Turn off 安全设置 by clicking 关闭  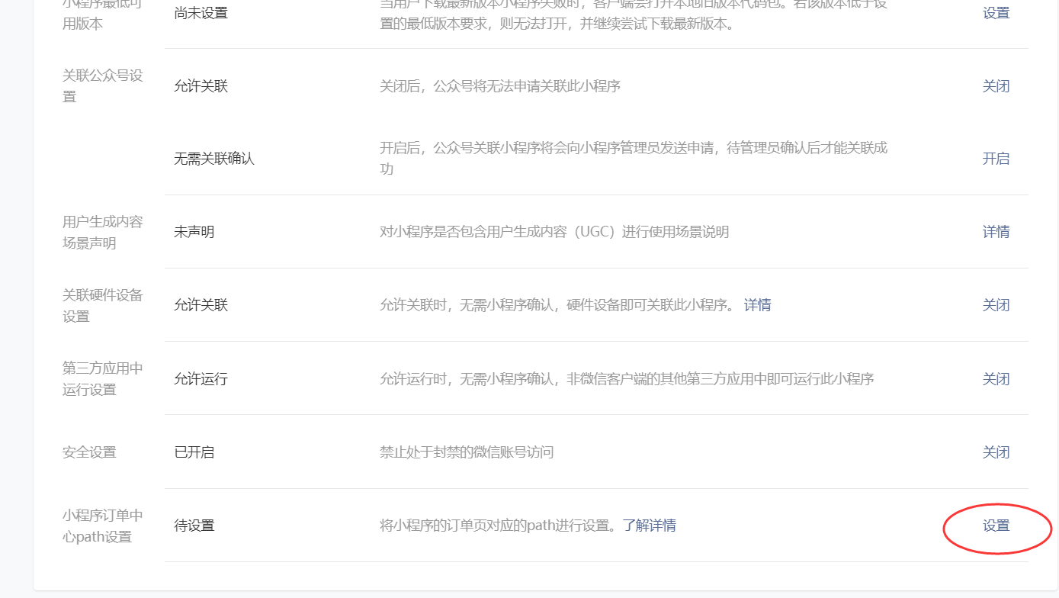coord(996,452)
